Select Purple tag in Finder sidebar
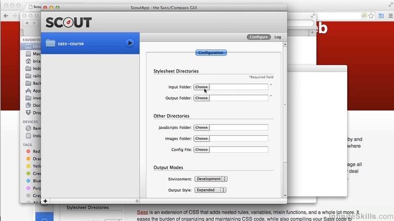 tap(33, 188)
